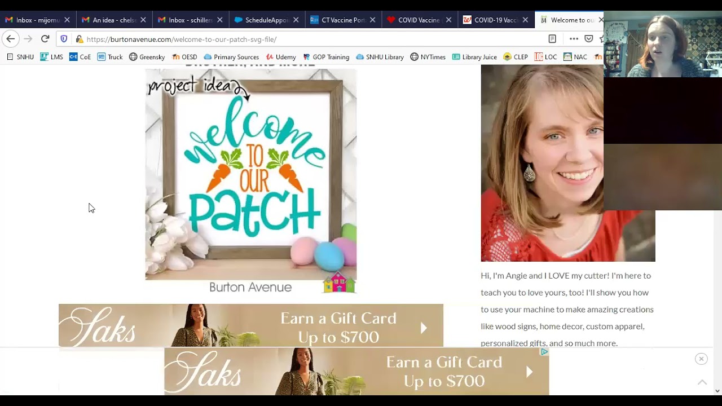Viewport: 722px width, 406px height.
Task: Open the SNHU Library bookmark
Action: coord(380,57)
